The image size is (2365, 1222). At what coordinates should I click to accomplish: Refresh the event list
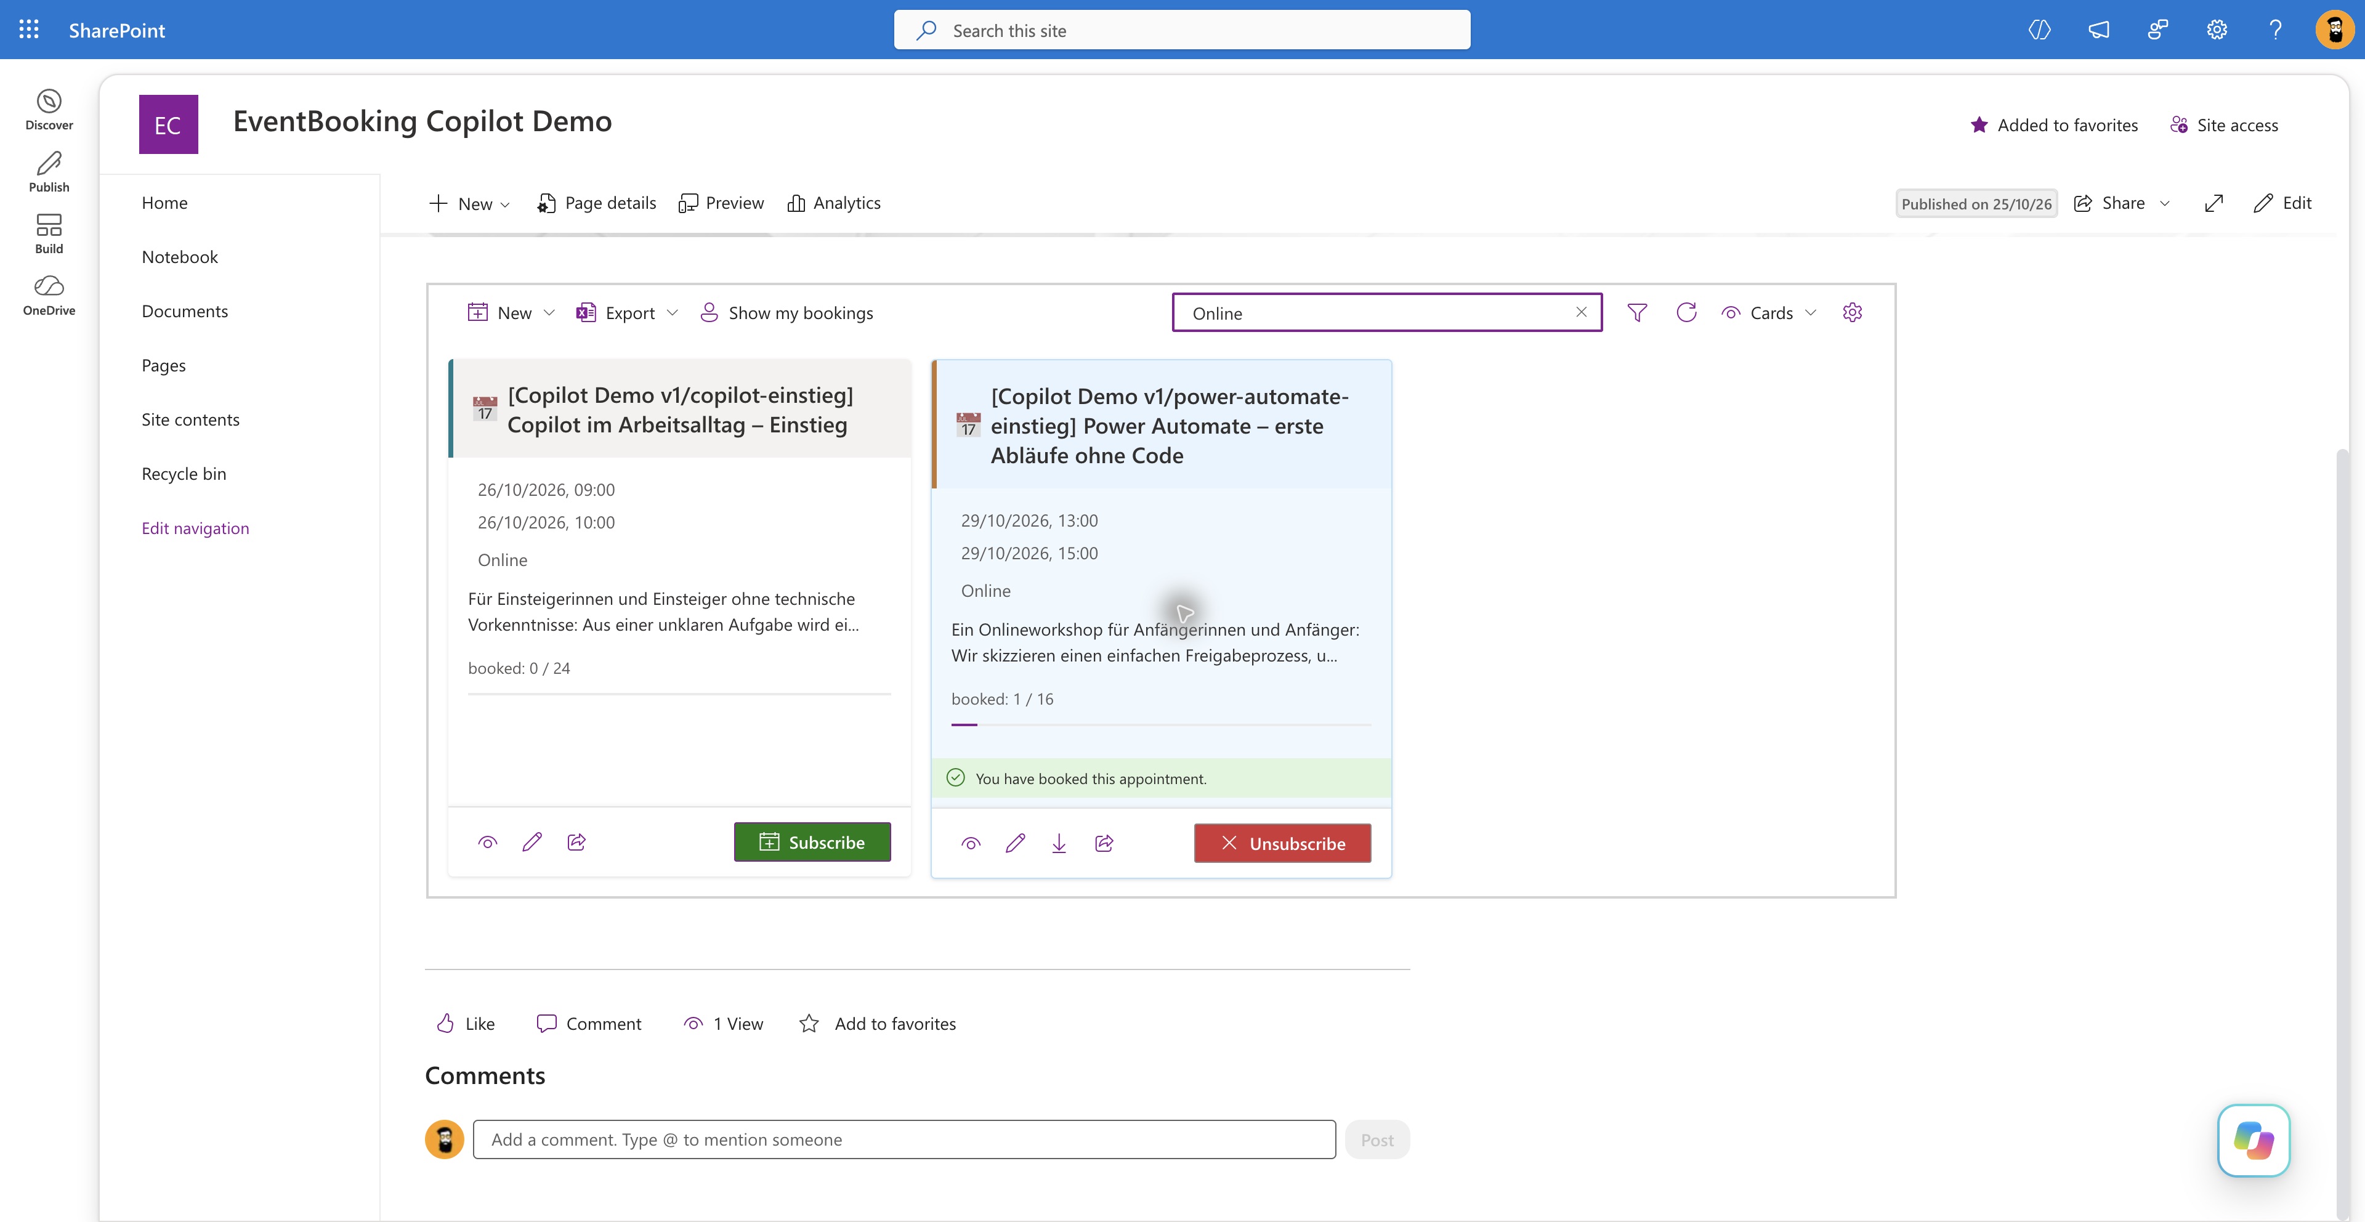[1686, 312]
